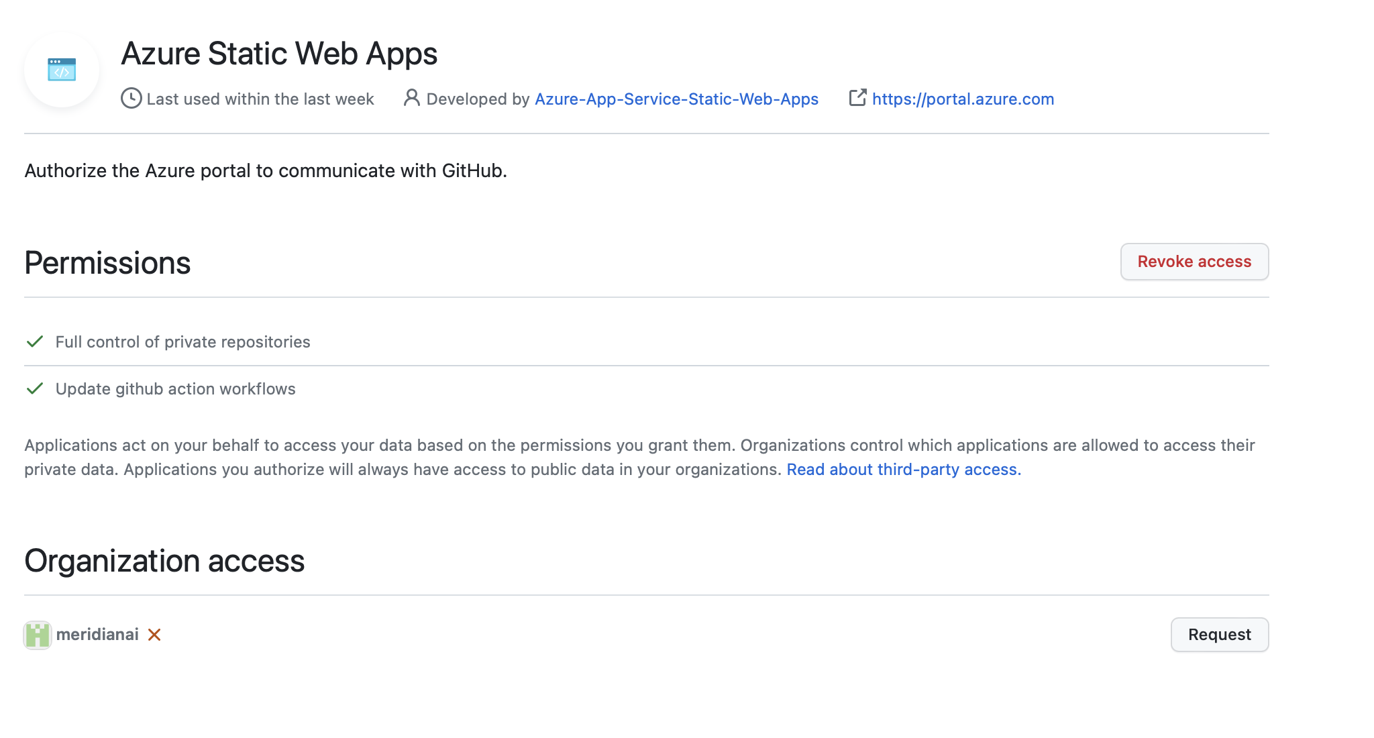Open the https://portal.azure.com link
The width and height of the screenshot is (1374, 738).
click(x=963, y=99)
